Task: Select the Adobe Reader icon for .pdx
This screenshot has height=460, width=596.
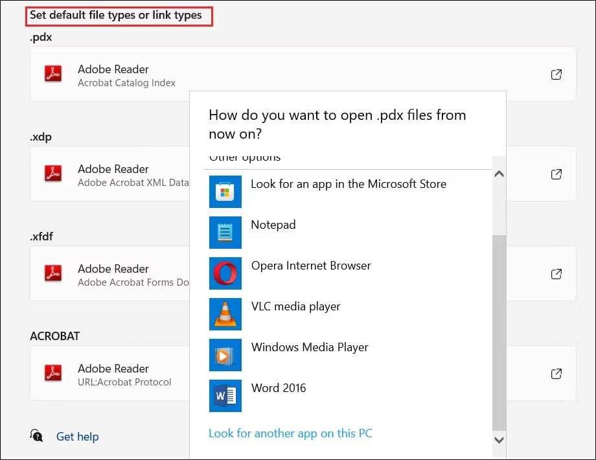Action: click(x=52, y=75)
